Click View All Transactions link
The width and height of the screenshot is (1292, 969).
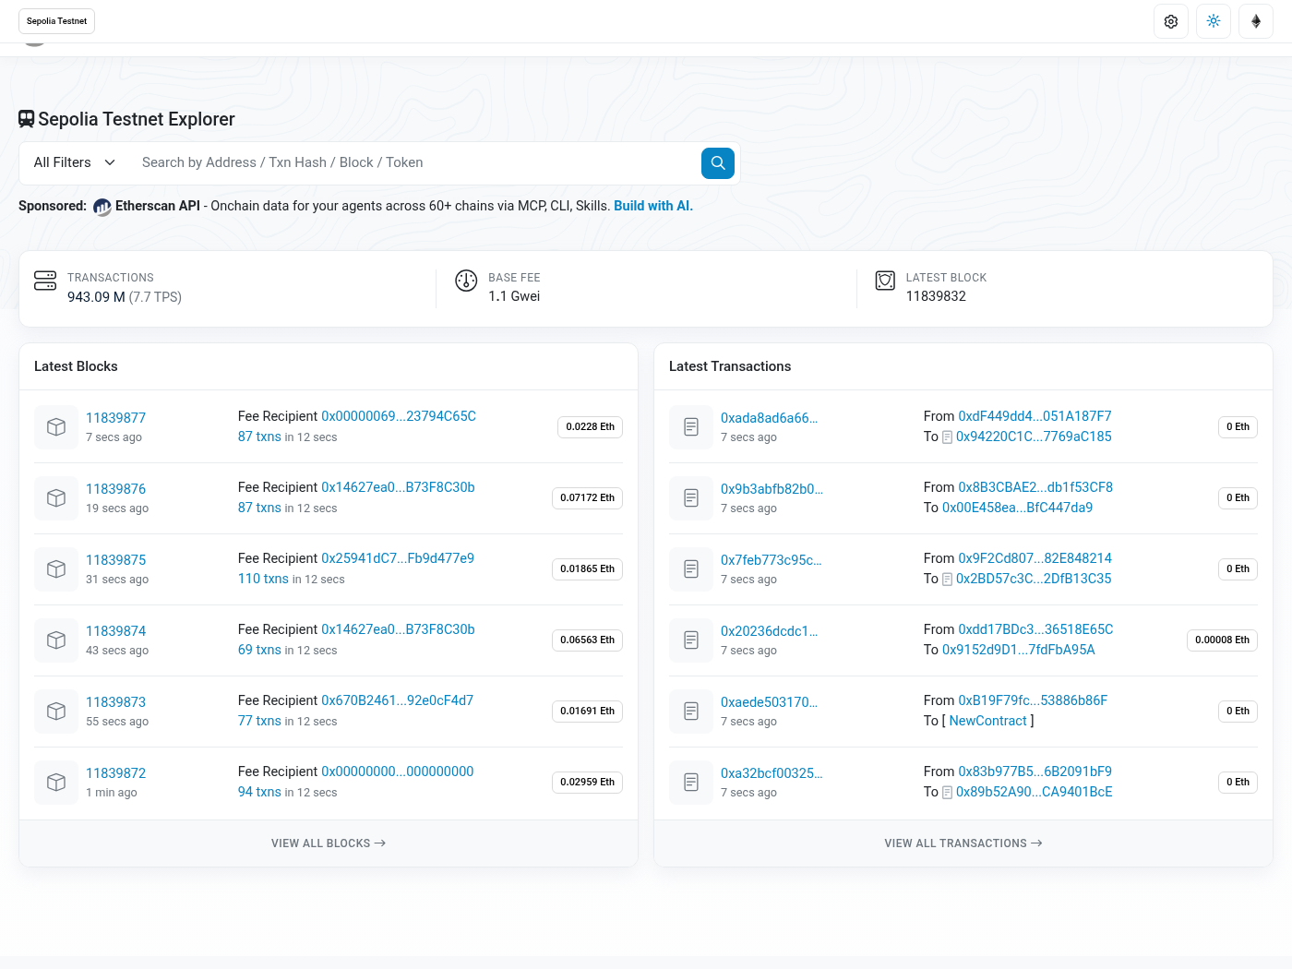[963, 843]
